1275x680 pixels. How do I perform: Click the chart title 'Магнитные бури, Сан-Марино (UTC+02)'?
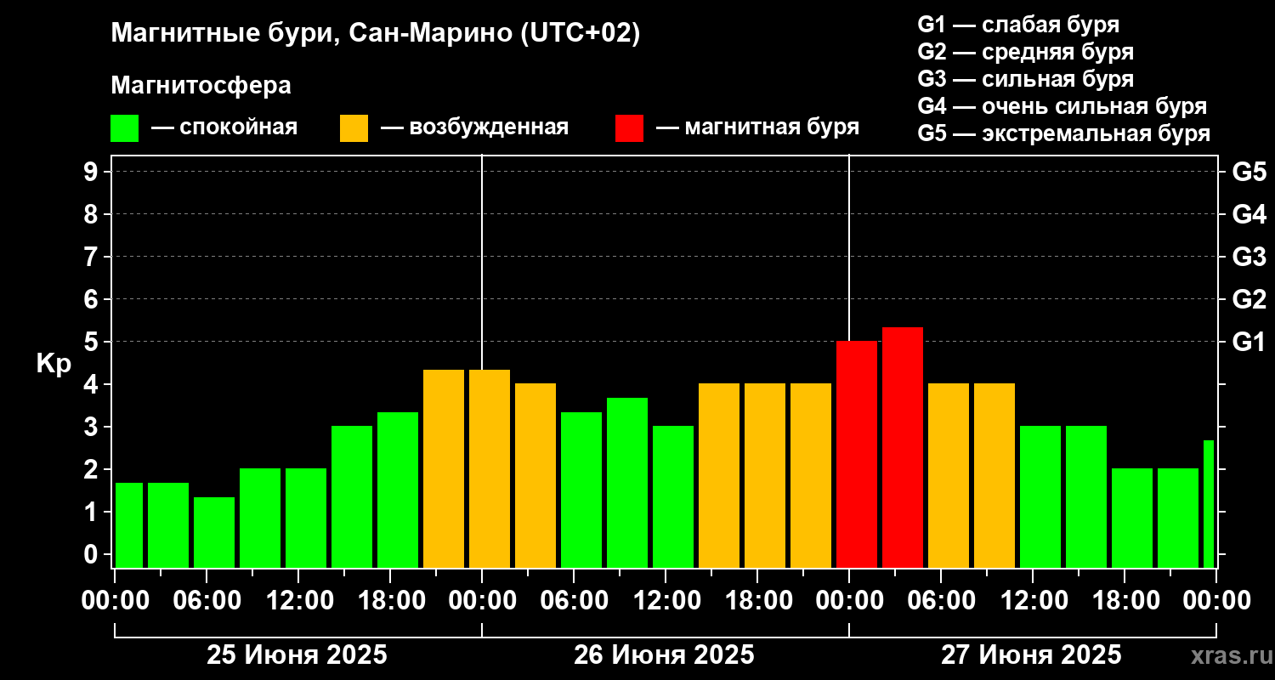tap(375, 35)
